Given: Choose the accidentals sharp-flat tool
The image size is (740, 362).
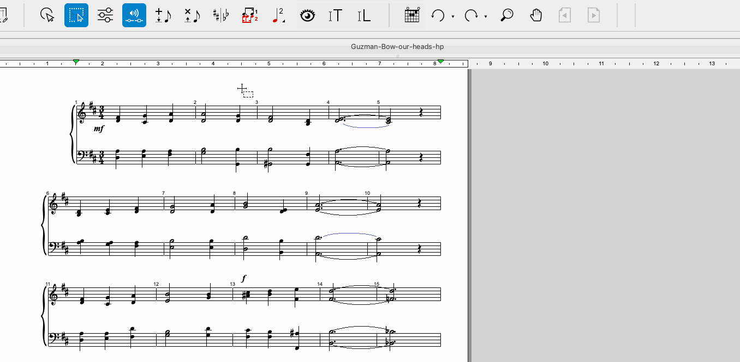Looking at the screenshot, I should (221, 15).
